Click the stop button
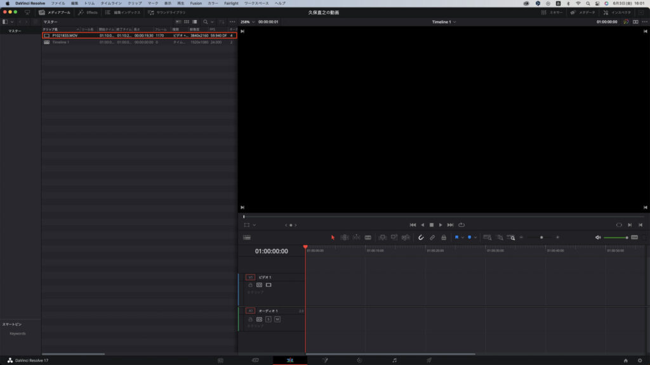This screenshot has height=365, width=650. pos(432,225)
